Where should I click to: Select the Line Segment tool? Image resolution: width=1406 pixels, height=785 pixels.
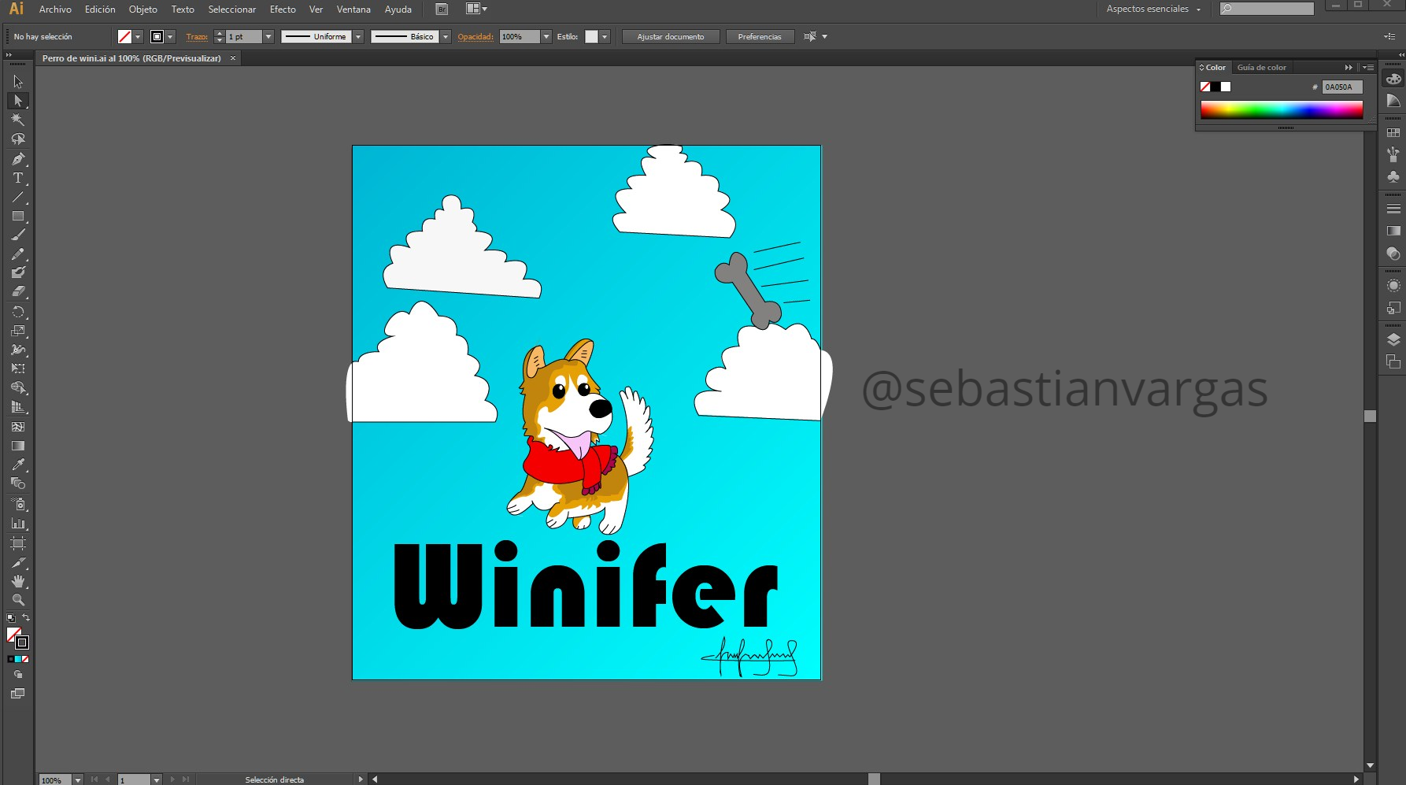(x=18, y=197)
